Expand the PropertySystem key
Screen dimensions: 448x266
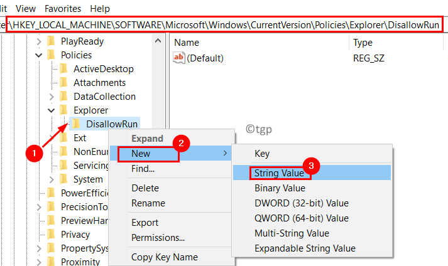tap(39, 248)
